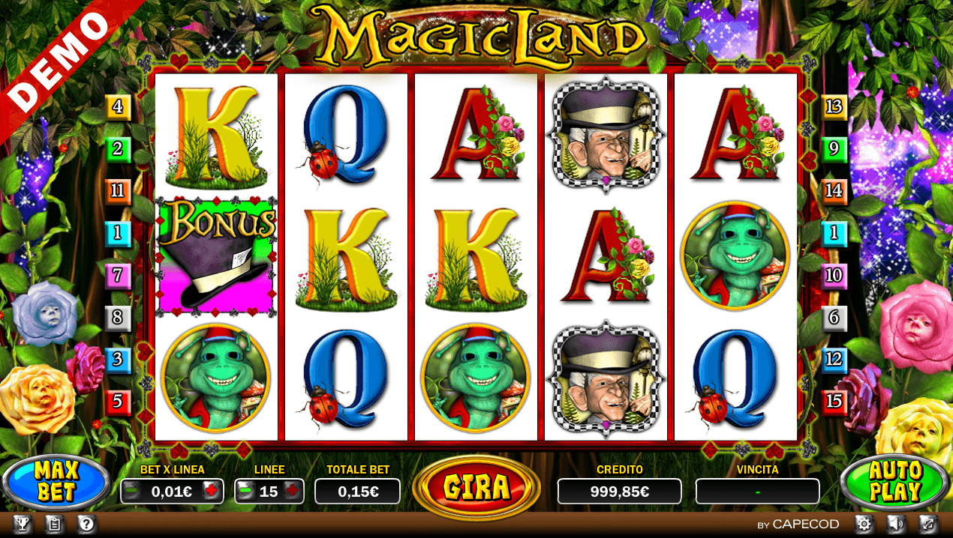This screenshot has width=953, height=538.
Task: Open the help question mark icon
Action: tap(87, 525)
